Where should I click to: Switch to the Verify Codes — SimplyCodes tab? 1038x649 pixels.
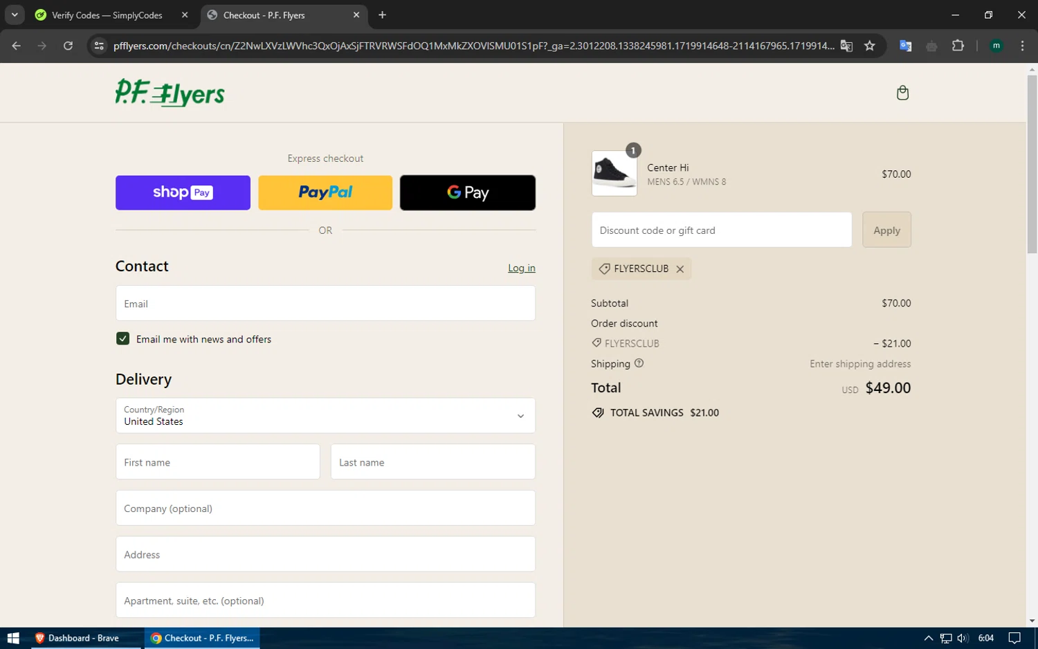pos(107,15)
